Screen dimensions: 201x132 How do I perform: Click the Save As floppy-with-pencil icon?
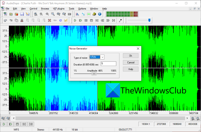[x=28, y=14]
